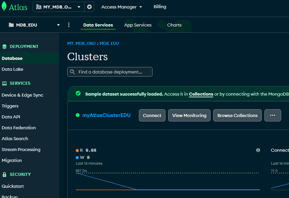This screenshot has height=198, width=289.
Task: Click the Services monitor icon
Action: pos(4,83)
